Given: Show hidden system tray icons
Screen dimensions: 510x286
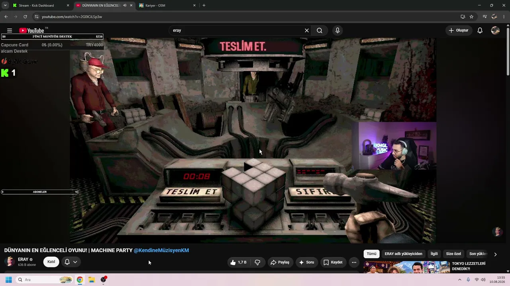Looking at the screenshot, I should [459, 280].
